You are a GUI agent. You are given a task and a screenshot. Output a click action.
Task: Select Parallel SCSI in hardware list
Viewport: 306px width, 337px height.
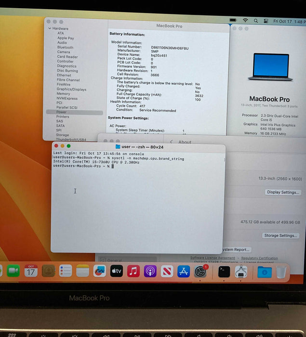[67, 107]
